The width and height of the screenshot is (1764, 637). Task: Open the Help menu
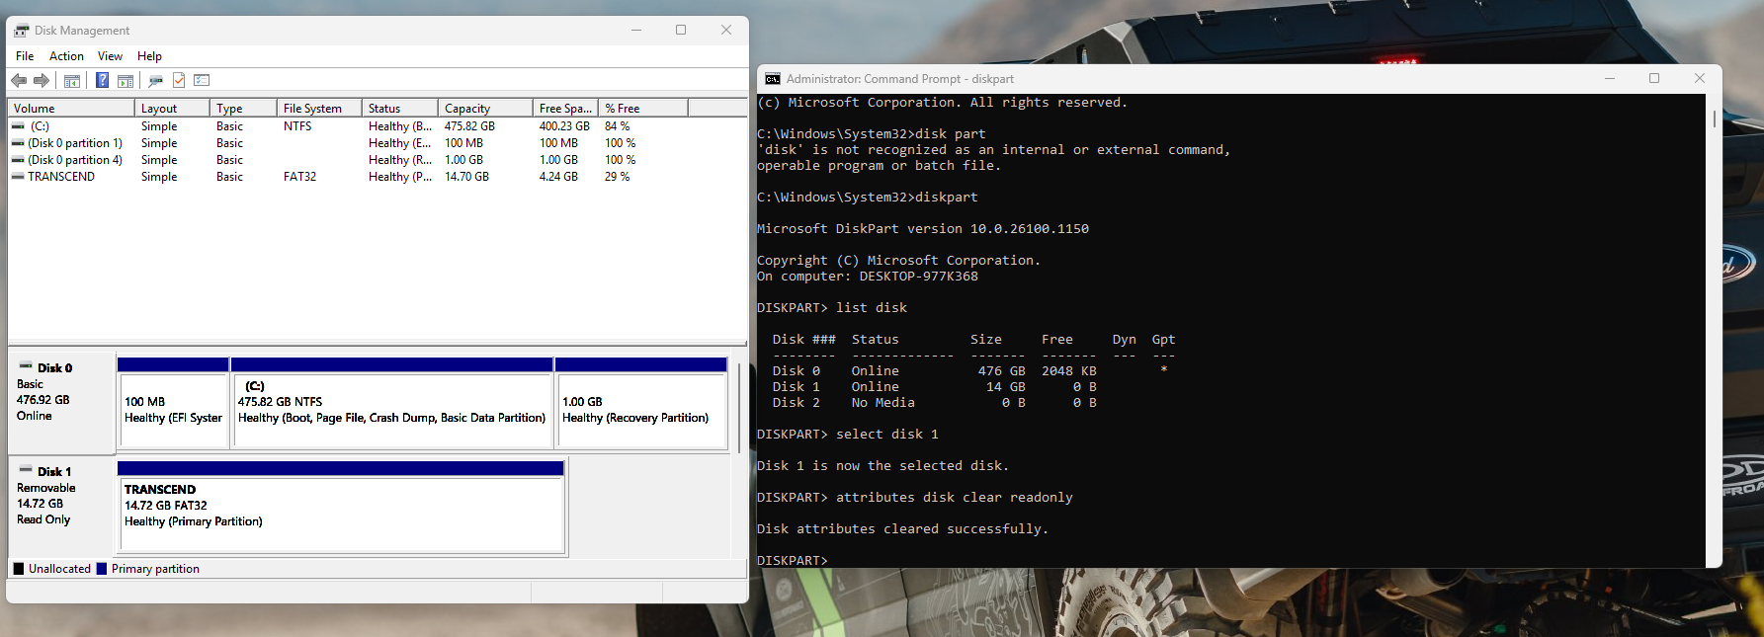click(x=149, y=56)
